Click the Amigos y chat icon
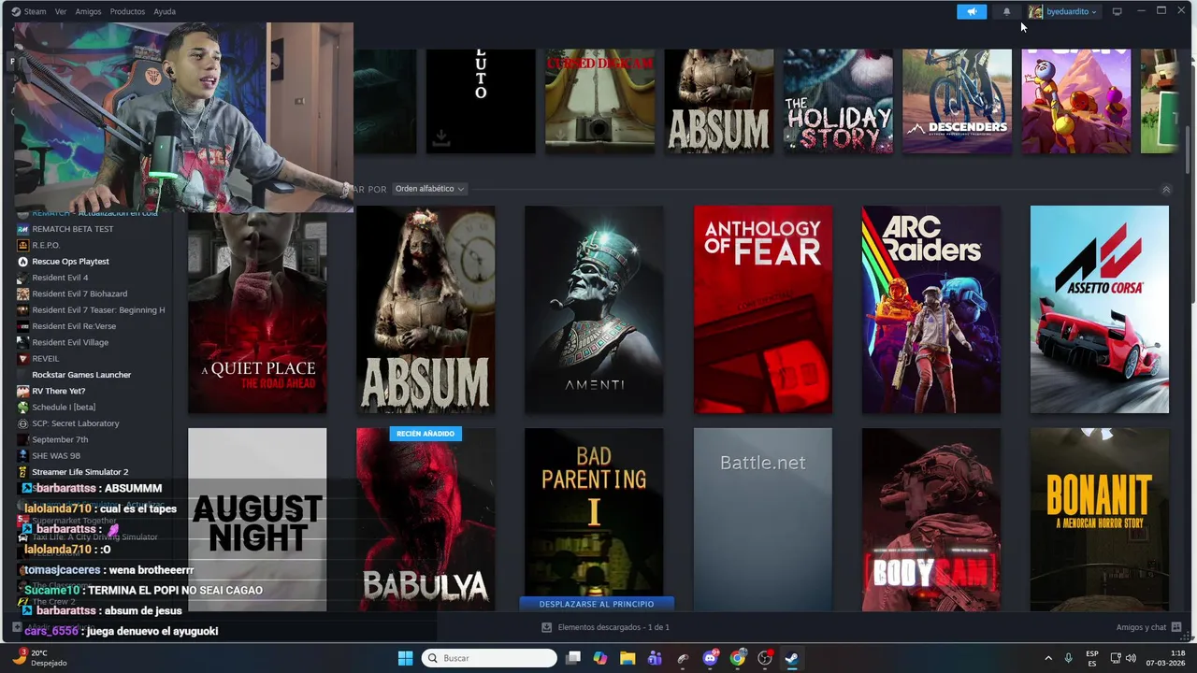 point(1176,627)
